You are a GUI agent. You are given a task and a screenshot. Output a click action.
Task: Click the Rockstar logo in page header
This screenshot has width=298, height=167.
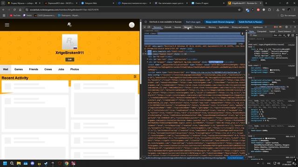tap(69, 25)
